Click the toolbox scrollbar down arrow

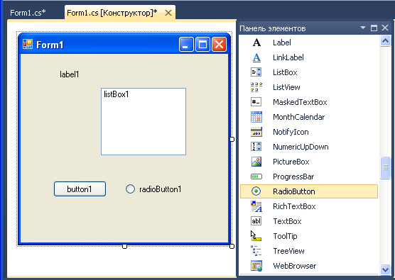click(x=385, y=269)
